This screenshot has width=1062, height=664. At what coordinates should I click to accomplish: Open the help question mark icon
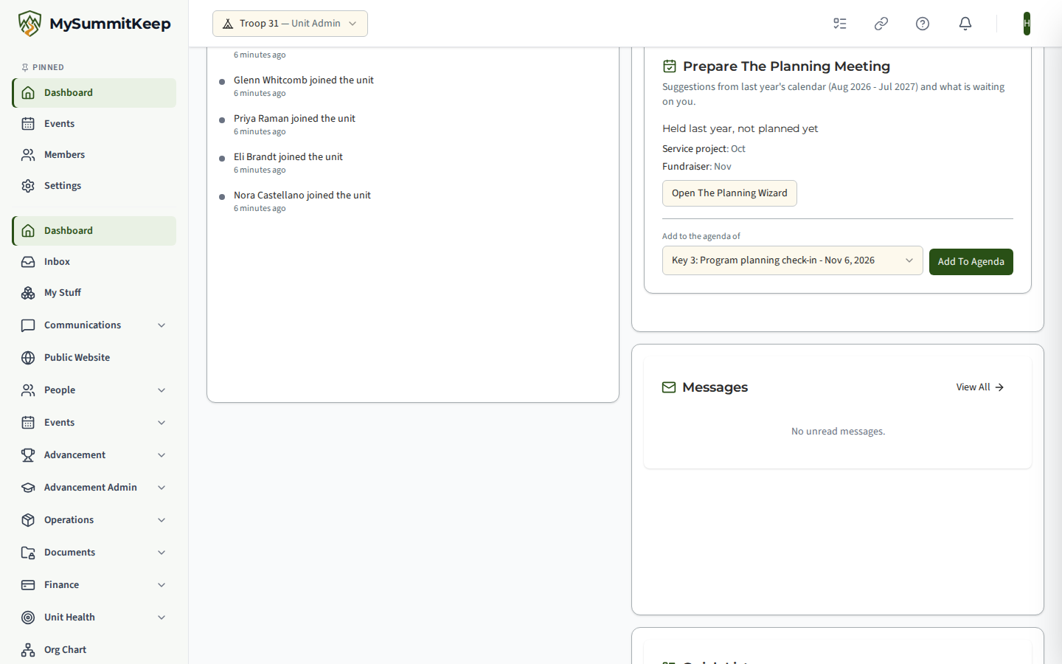(923, 24)
